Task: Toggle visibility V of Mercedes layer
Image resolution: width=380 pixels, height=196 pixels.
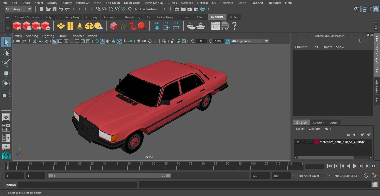Action: 298,142
